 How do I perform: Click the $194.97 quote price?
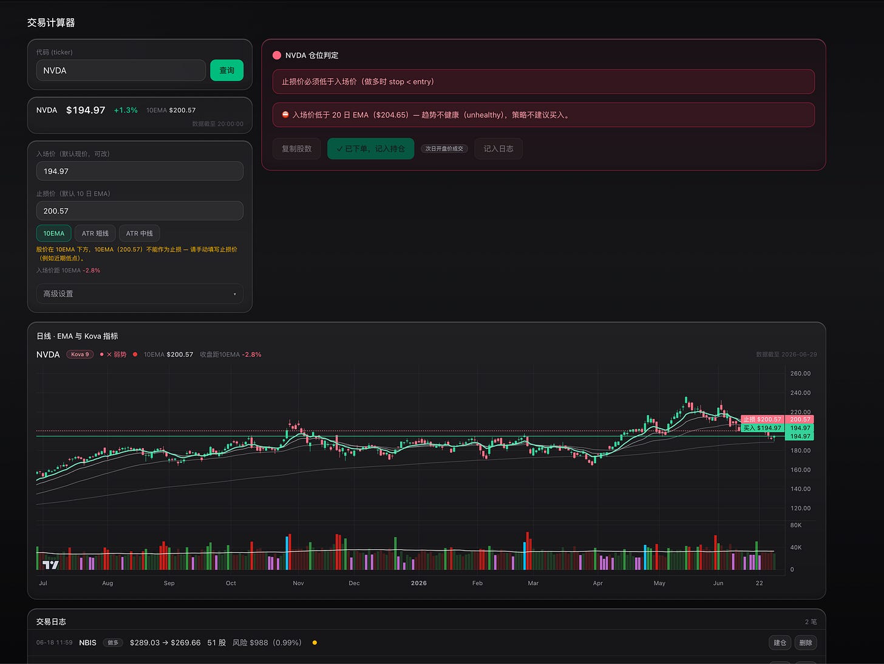pos(86,110)
